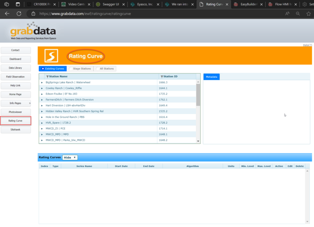The height and width of the screenshot is (227, 314).
Task: Click the Station ID filter icon
Action: (x=162, y=77)
